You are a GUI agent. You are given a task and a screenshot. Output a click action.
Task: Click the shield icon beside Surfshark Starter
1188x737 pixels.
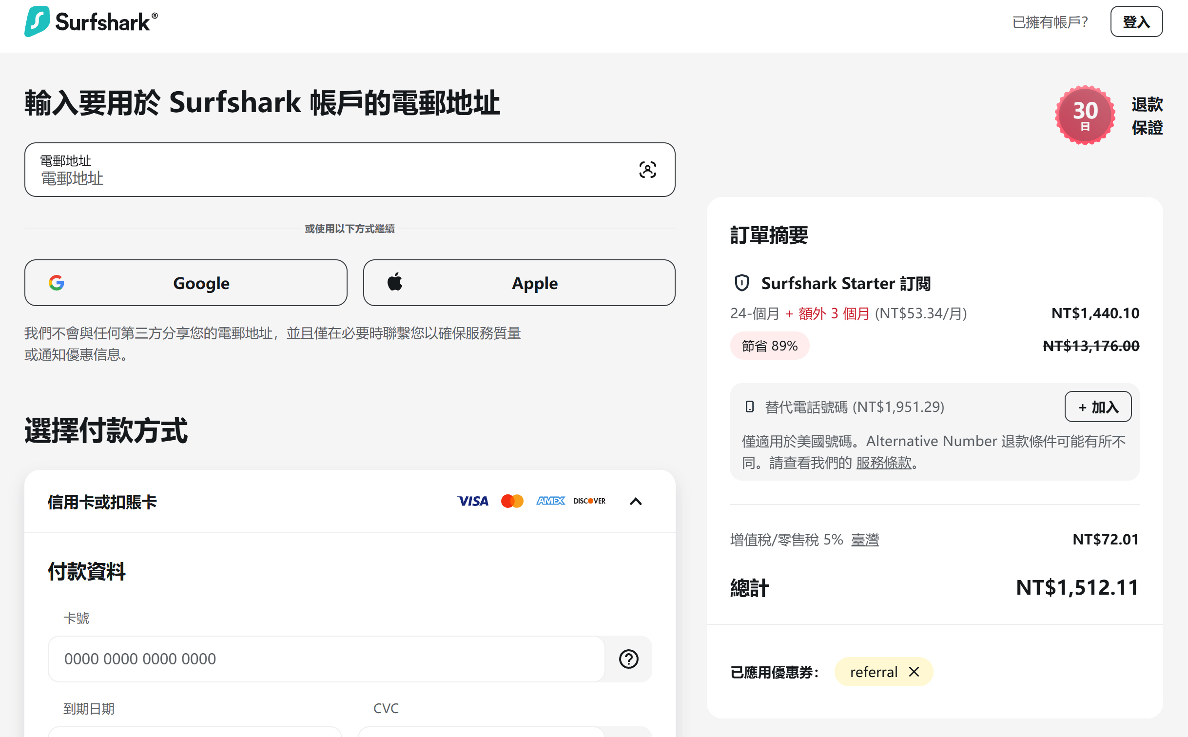[741, 283]
